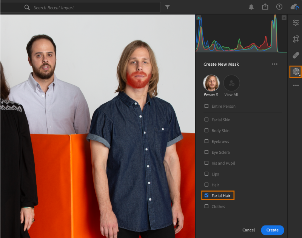This screenshot has height=238, width=302.
Task: Collapse the histogram panel
Action: 284,17
